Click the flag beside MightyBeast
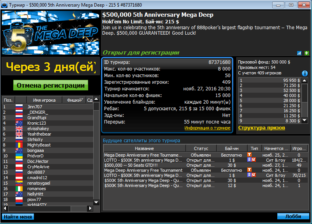This screenshot has height=224, width=312. click(x=19, y=145)
